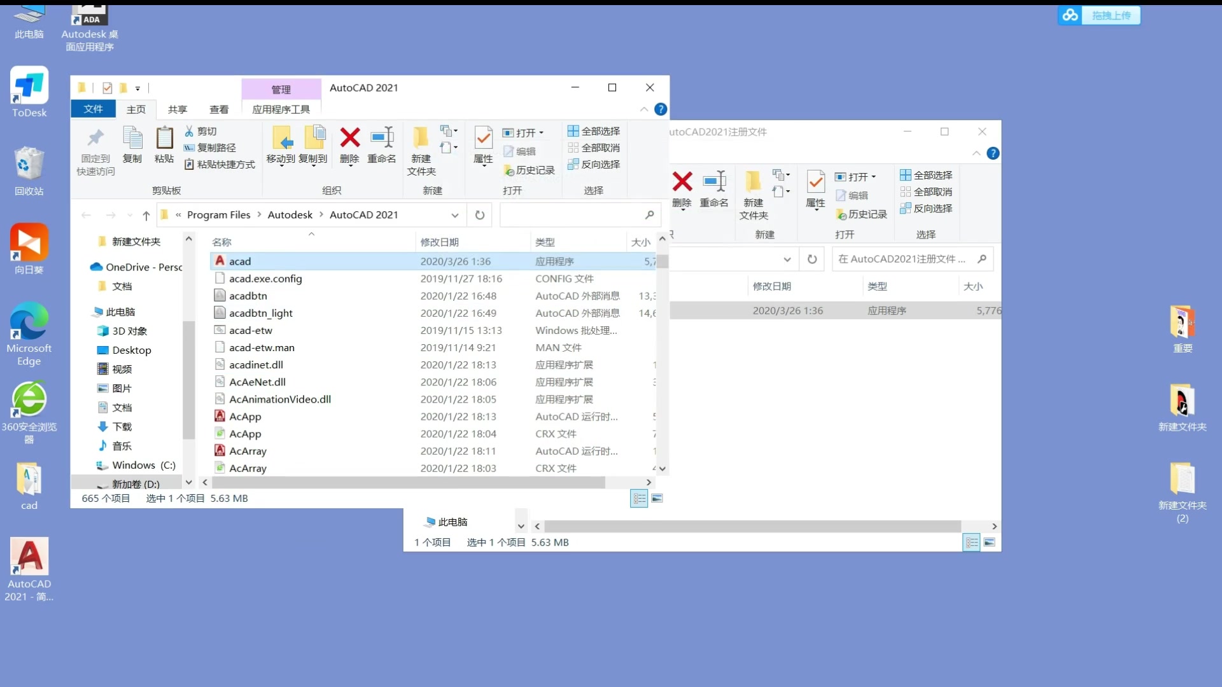Open the Open (打开) dropdown in 注册文件 window
The height and width of the screenshot is (687, 1222).
click(x=856, y=177)
